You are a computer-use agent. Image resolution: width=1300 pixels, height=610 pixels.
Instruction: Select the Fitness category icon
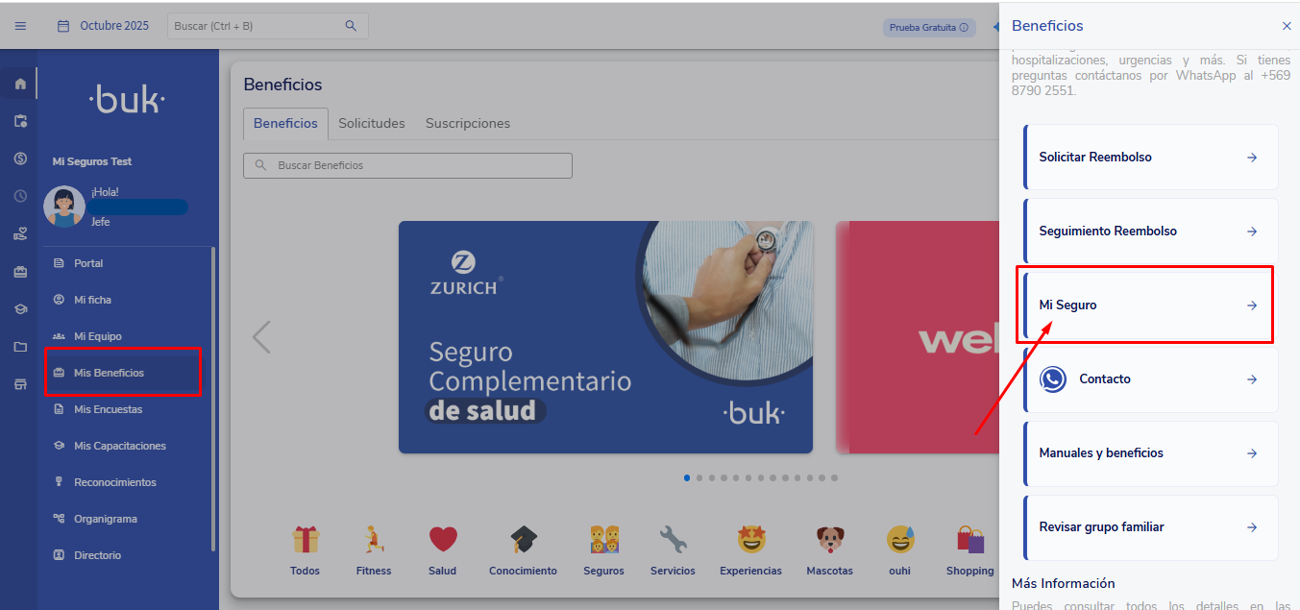[x=373, y=540]
